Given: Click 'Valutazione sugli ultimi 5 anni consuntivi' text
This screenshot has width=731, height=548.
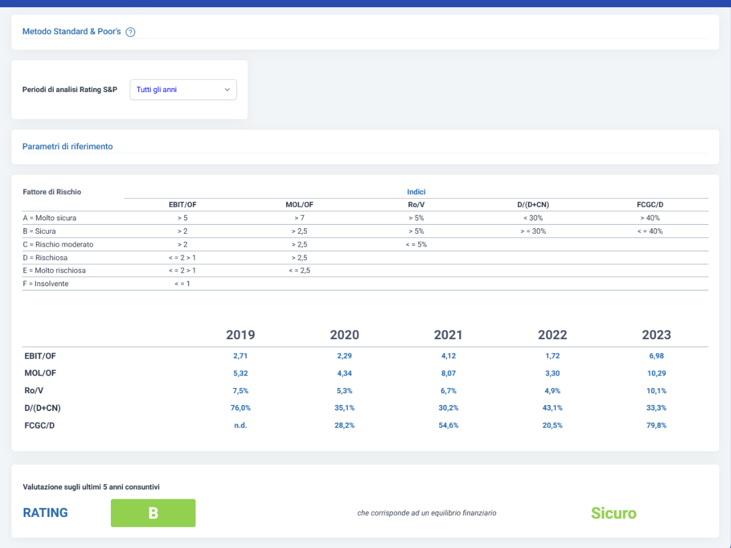Looking at the screenshot, I should pyautogui.click(x=91, y=487).
